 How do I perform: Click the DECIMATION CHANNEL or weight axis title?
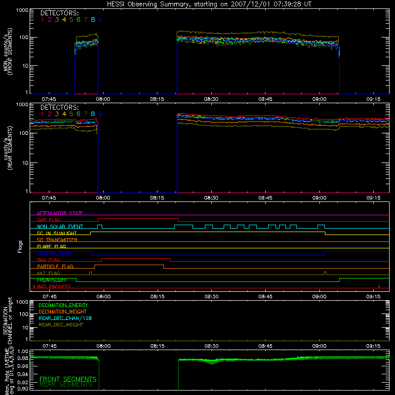(7, 320)
